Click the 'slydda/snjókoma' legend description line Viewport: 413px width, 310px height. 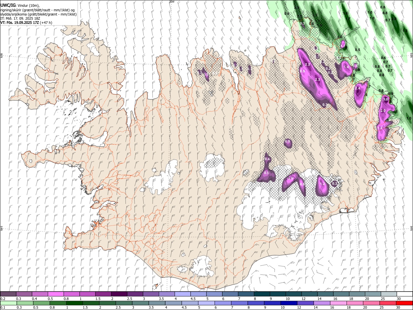38,14
